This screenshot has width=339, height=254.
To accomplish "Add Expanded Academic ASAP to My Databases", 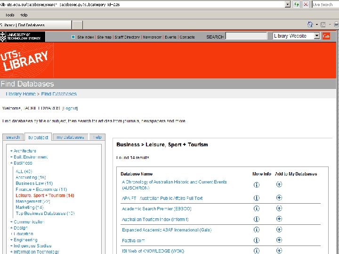I will tap(279, 230).
